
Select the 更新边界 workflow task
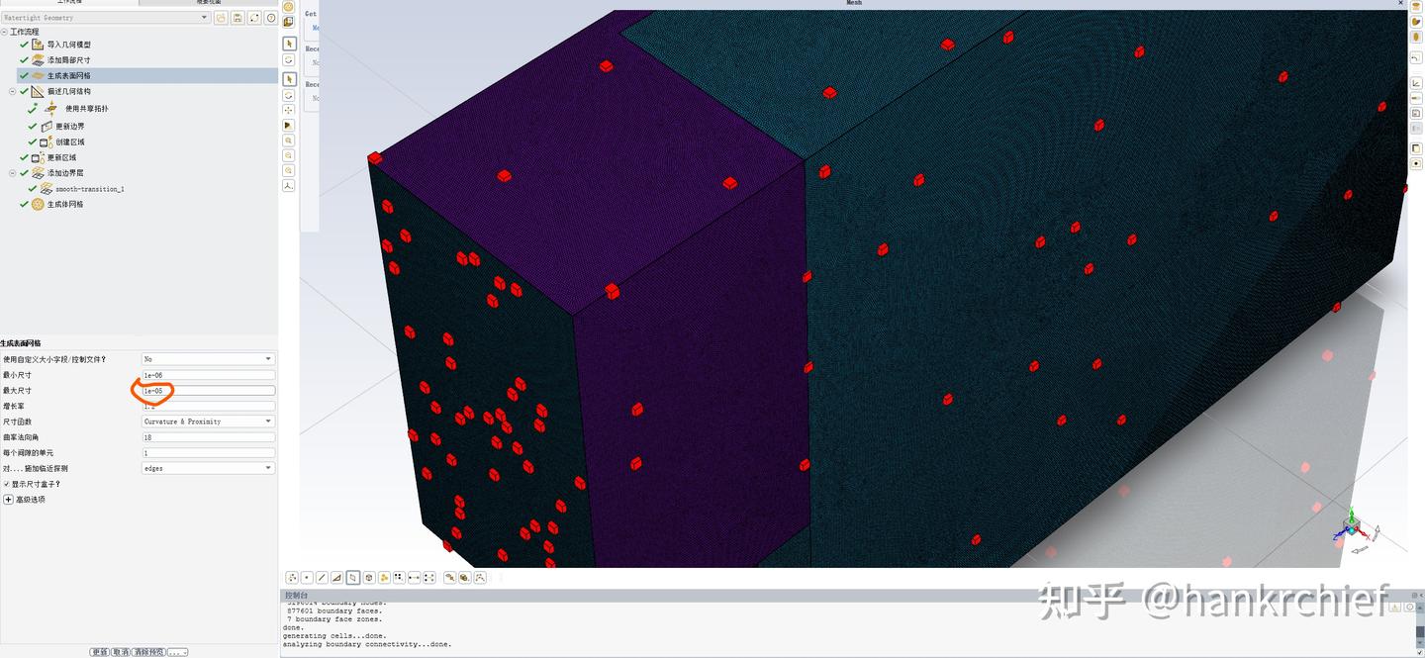click(70, 127)
